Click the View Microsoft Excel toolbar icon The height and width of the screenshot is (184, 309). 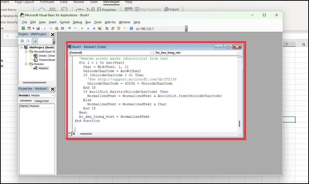click(x=23, y=28)
